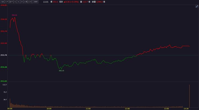Click the 252.74 reference price label
The width and height of the screenshot is (199, 110).
[4, 55]
